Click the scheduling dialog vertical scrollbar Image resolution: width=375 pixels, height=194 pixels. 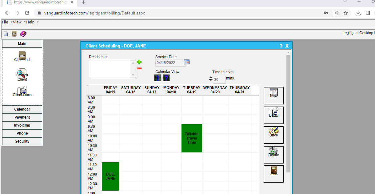point(288,114)
